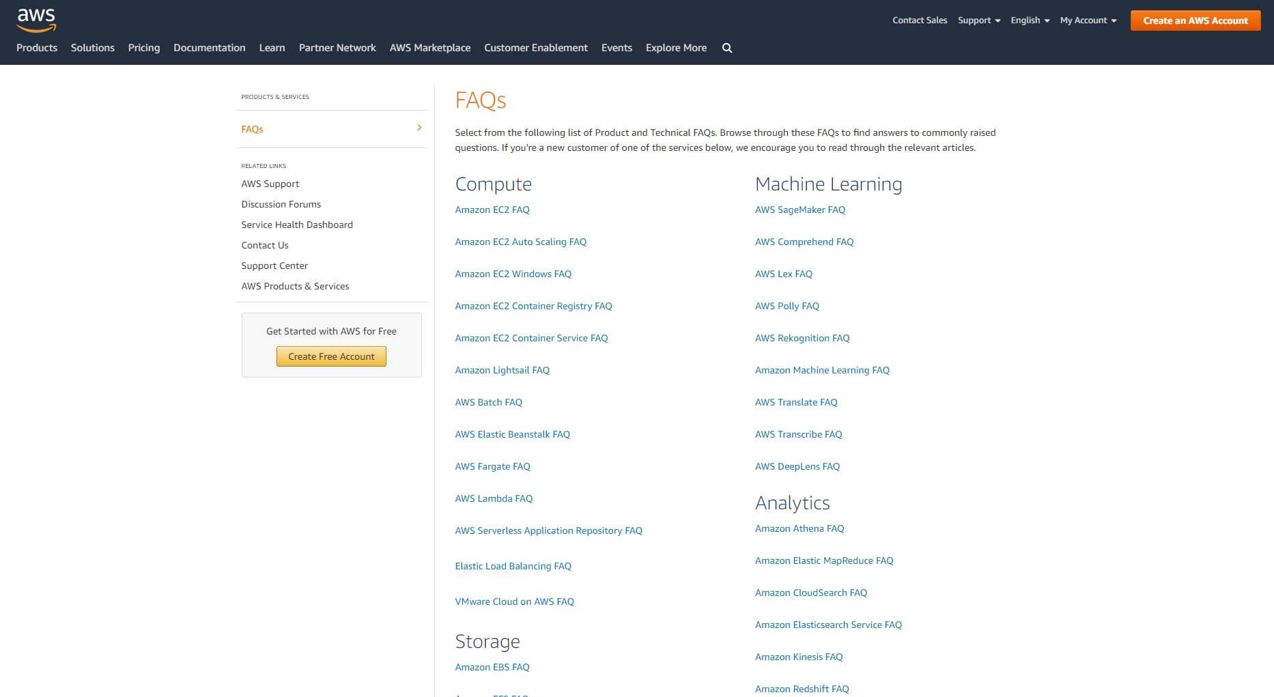The image size is (1274, 697).
Task: Open the Contact Sales link
Action: tap(919, 20)
